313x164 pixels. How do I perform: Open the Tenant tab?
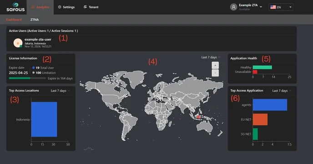91,7
